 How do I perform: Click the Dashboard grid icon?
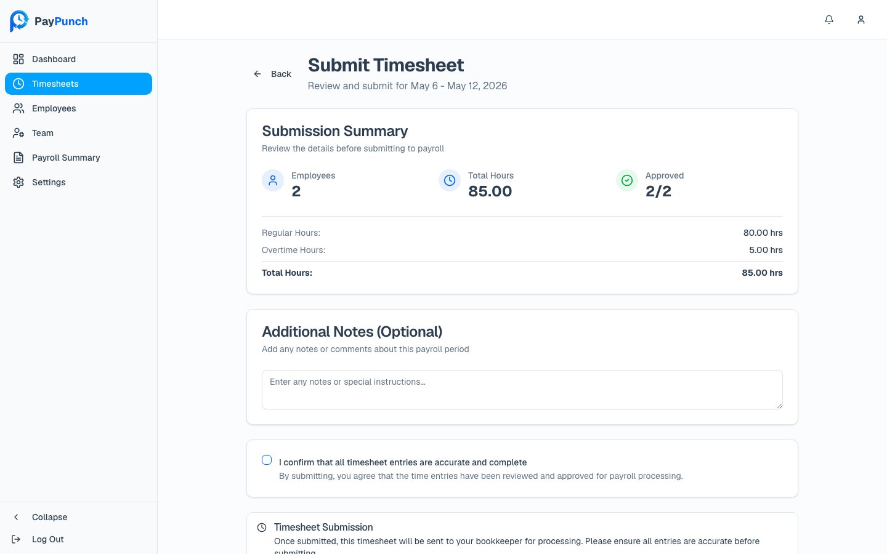pos(18,59)
